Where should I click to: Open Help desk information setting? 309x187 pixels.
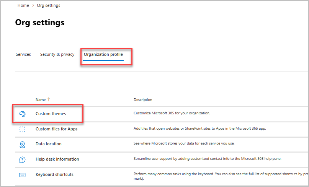57,159
